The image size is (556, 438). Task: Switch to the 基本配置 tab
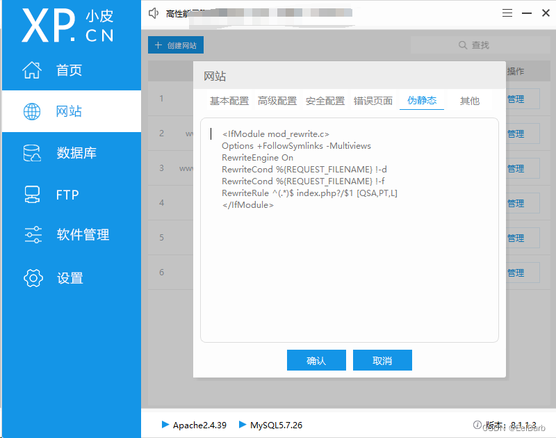point(229,100)
